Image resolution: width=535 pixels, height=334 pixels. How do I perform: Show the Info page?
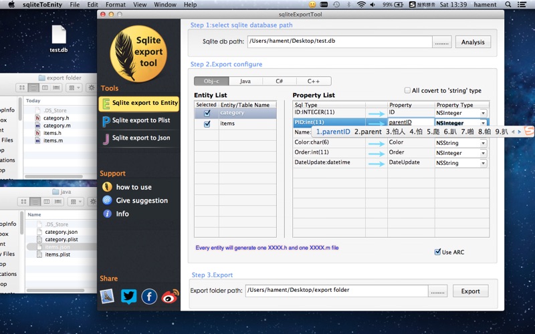tap(116, 214)
